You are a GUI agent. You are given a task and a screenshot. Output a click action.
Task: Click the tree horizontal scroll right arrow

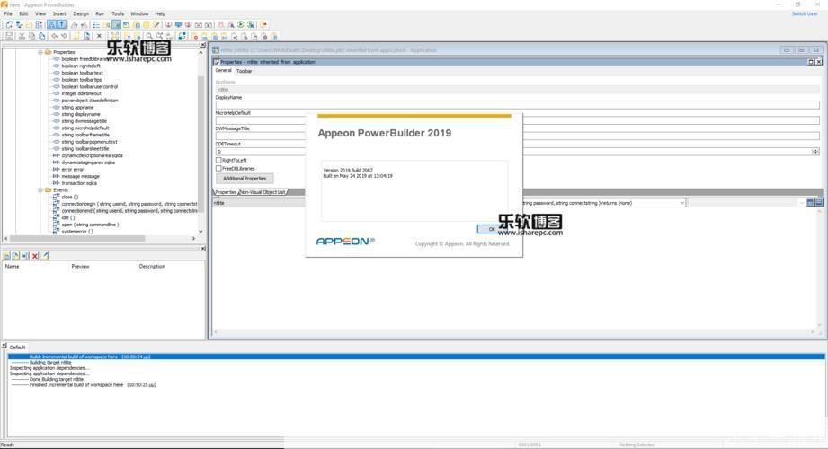[x=194, y=239]
